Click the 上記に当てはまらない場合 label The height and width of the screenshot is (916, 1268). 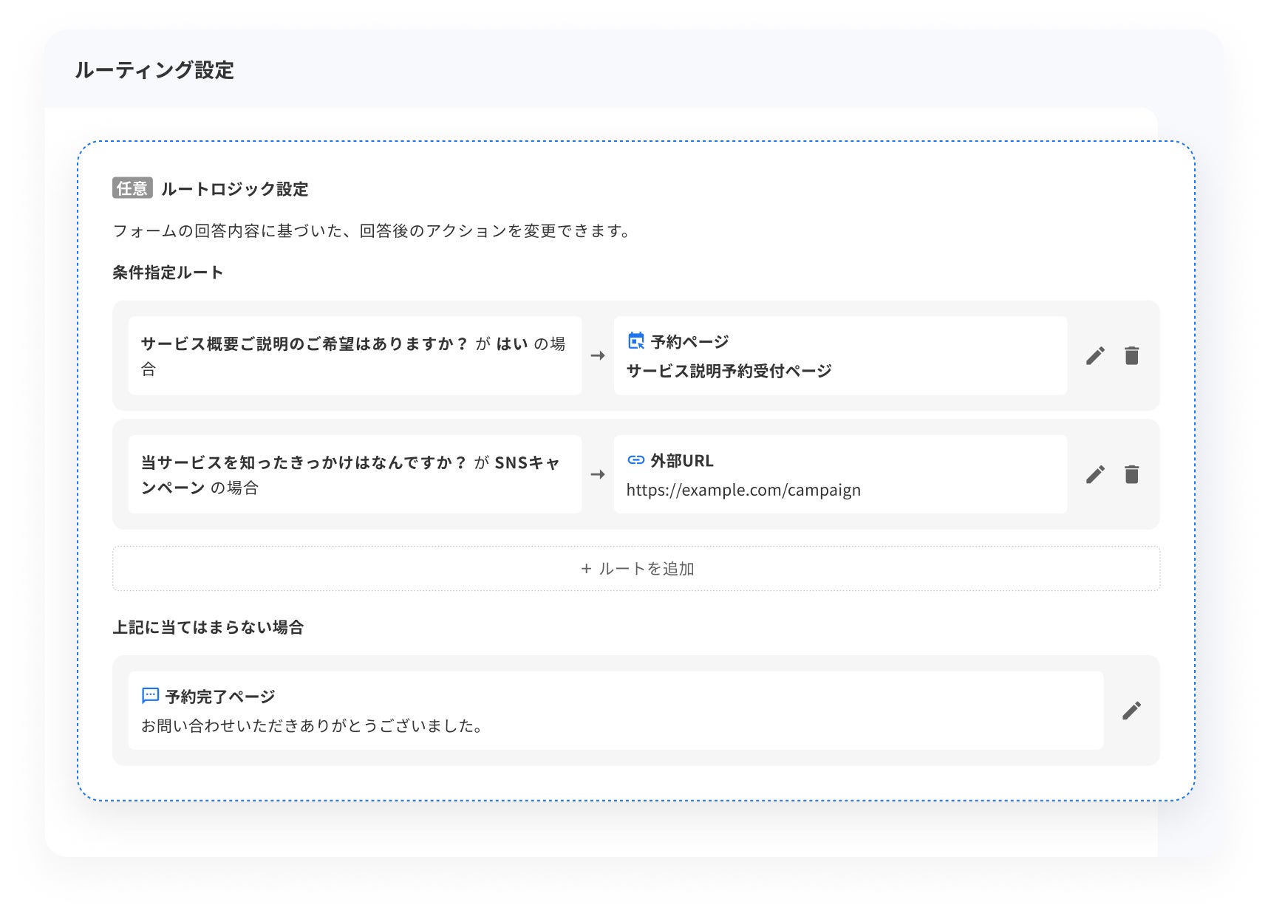click(x=210, y=627)
